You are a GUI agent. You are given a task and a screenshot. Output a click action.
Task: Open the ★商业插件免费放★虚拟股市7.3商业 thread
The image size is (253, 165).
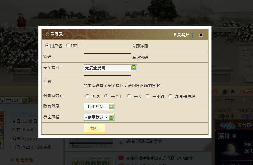tap(159, 158)
